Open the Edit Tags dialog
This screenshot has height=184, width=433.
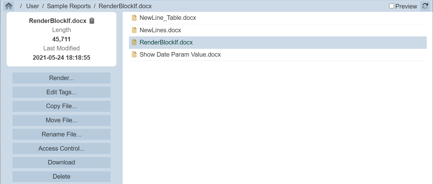[x=61, y=92]
